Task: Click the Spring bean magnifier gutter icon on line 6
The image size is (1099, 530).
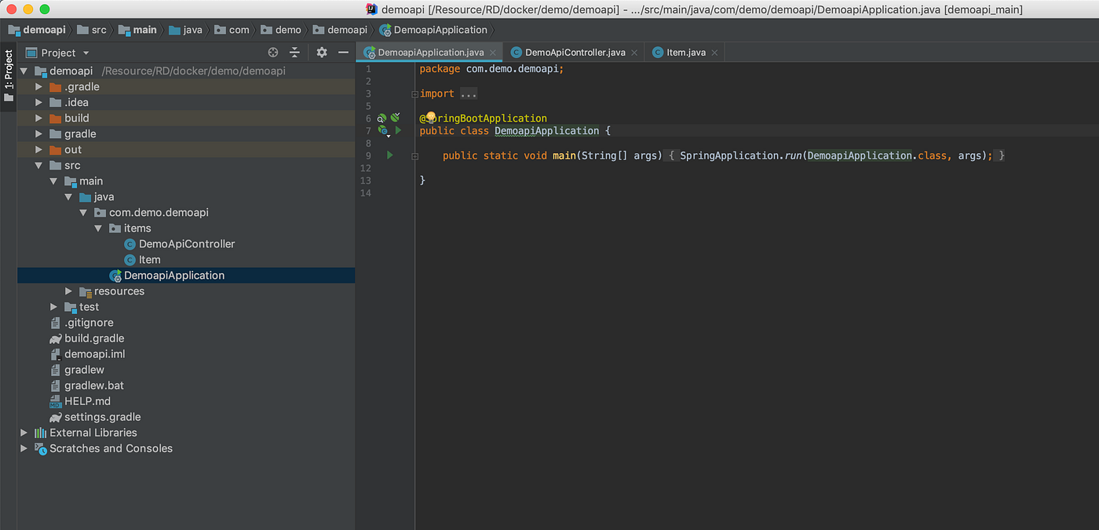Action: [382, 119]
